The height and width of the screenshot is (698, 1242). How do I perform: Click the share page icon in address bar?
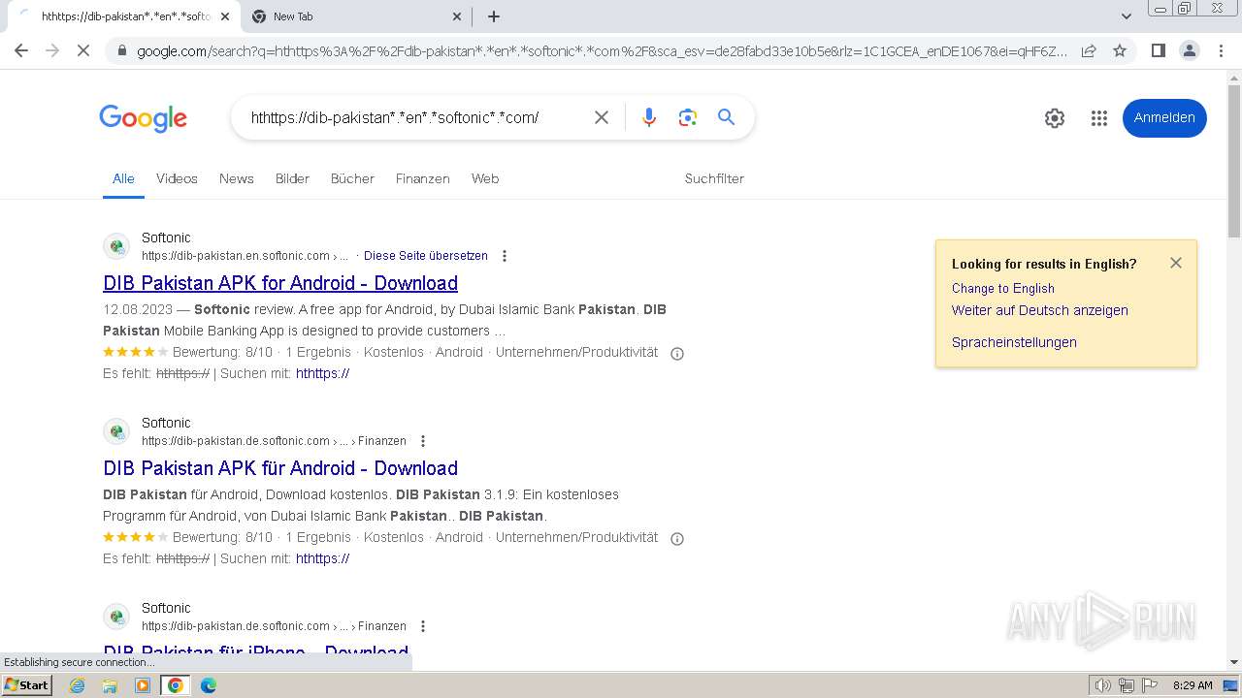[x=1089, y=50]
